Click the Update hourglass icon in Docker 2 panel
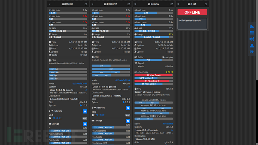The width and height of the screenshot is (258, 145). click(92, 52)
